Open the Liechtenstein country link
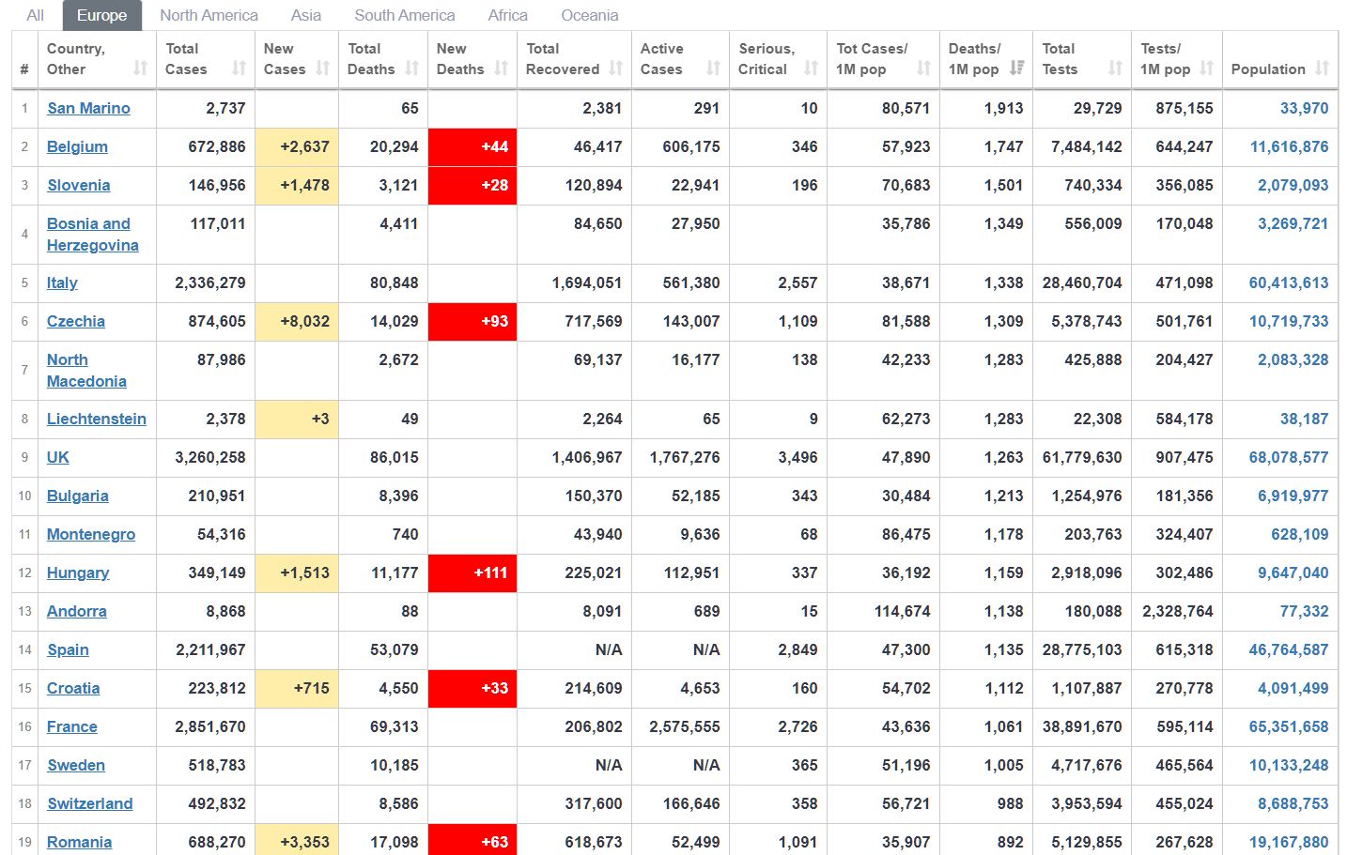The image size is (1347, 855). (96, 419)
